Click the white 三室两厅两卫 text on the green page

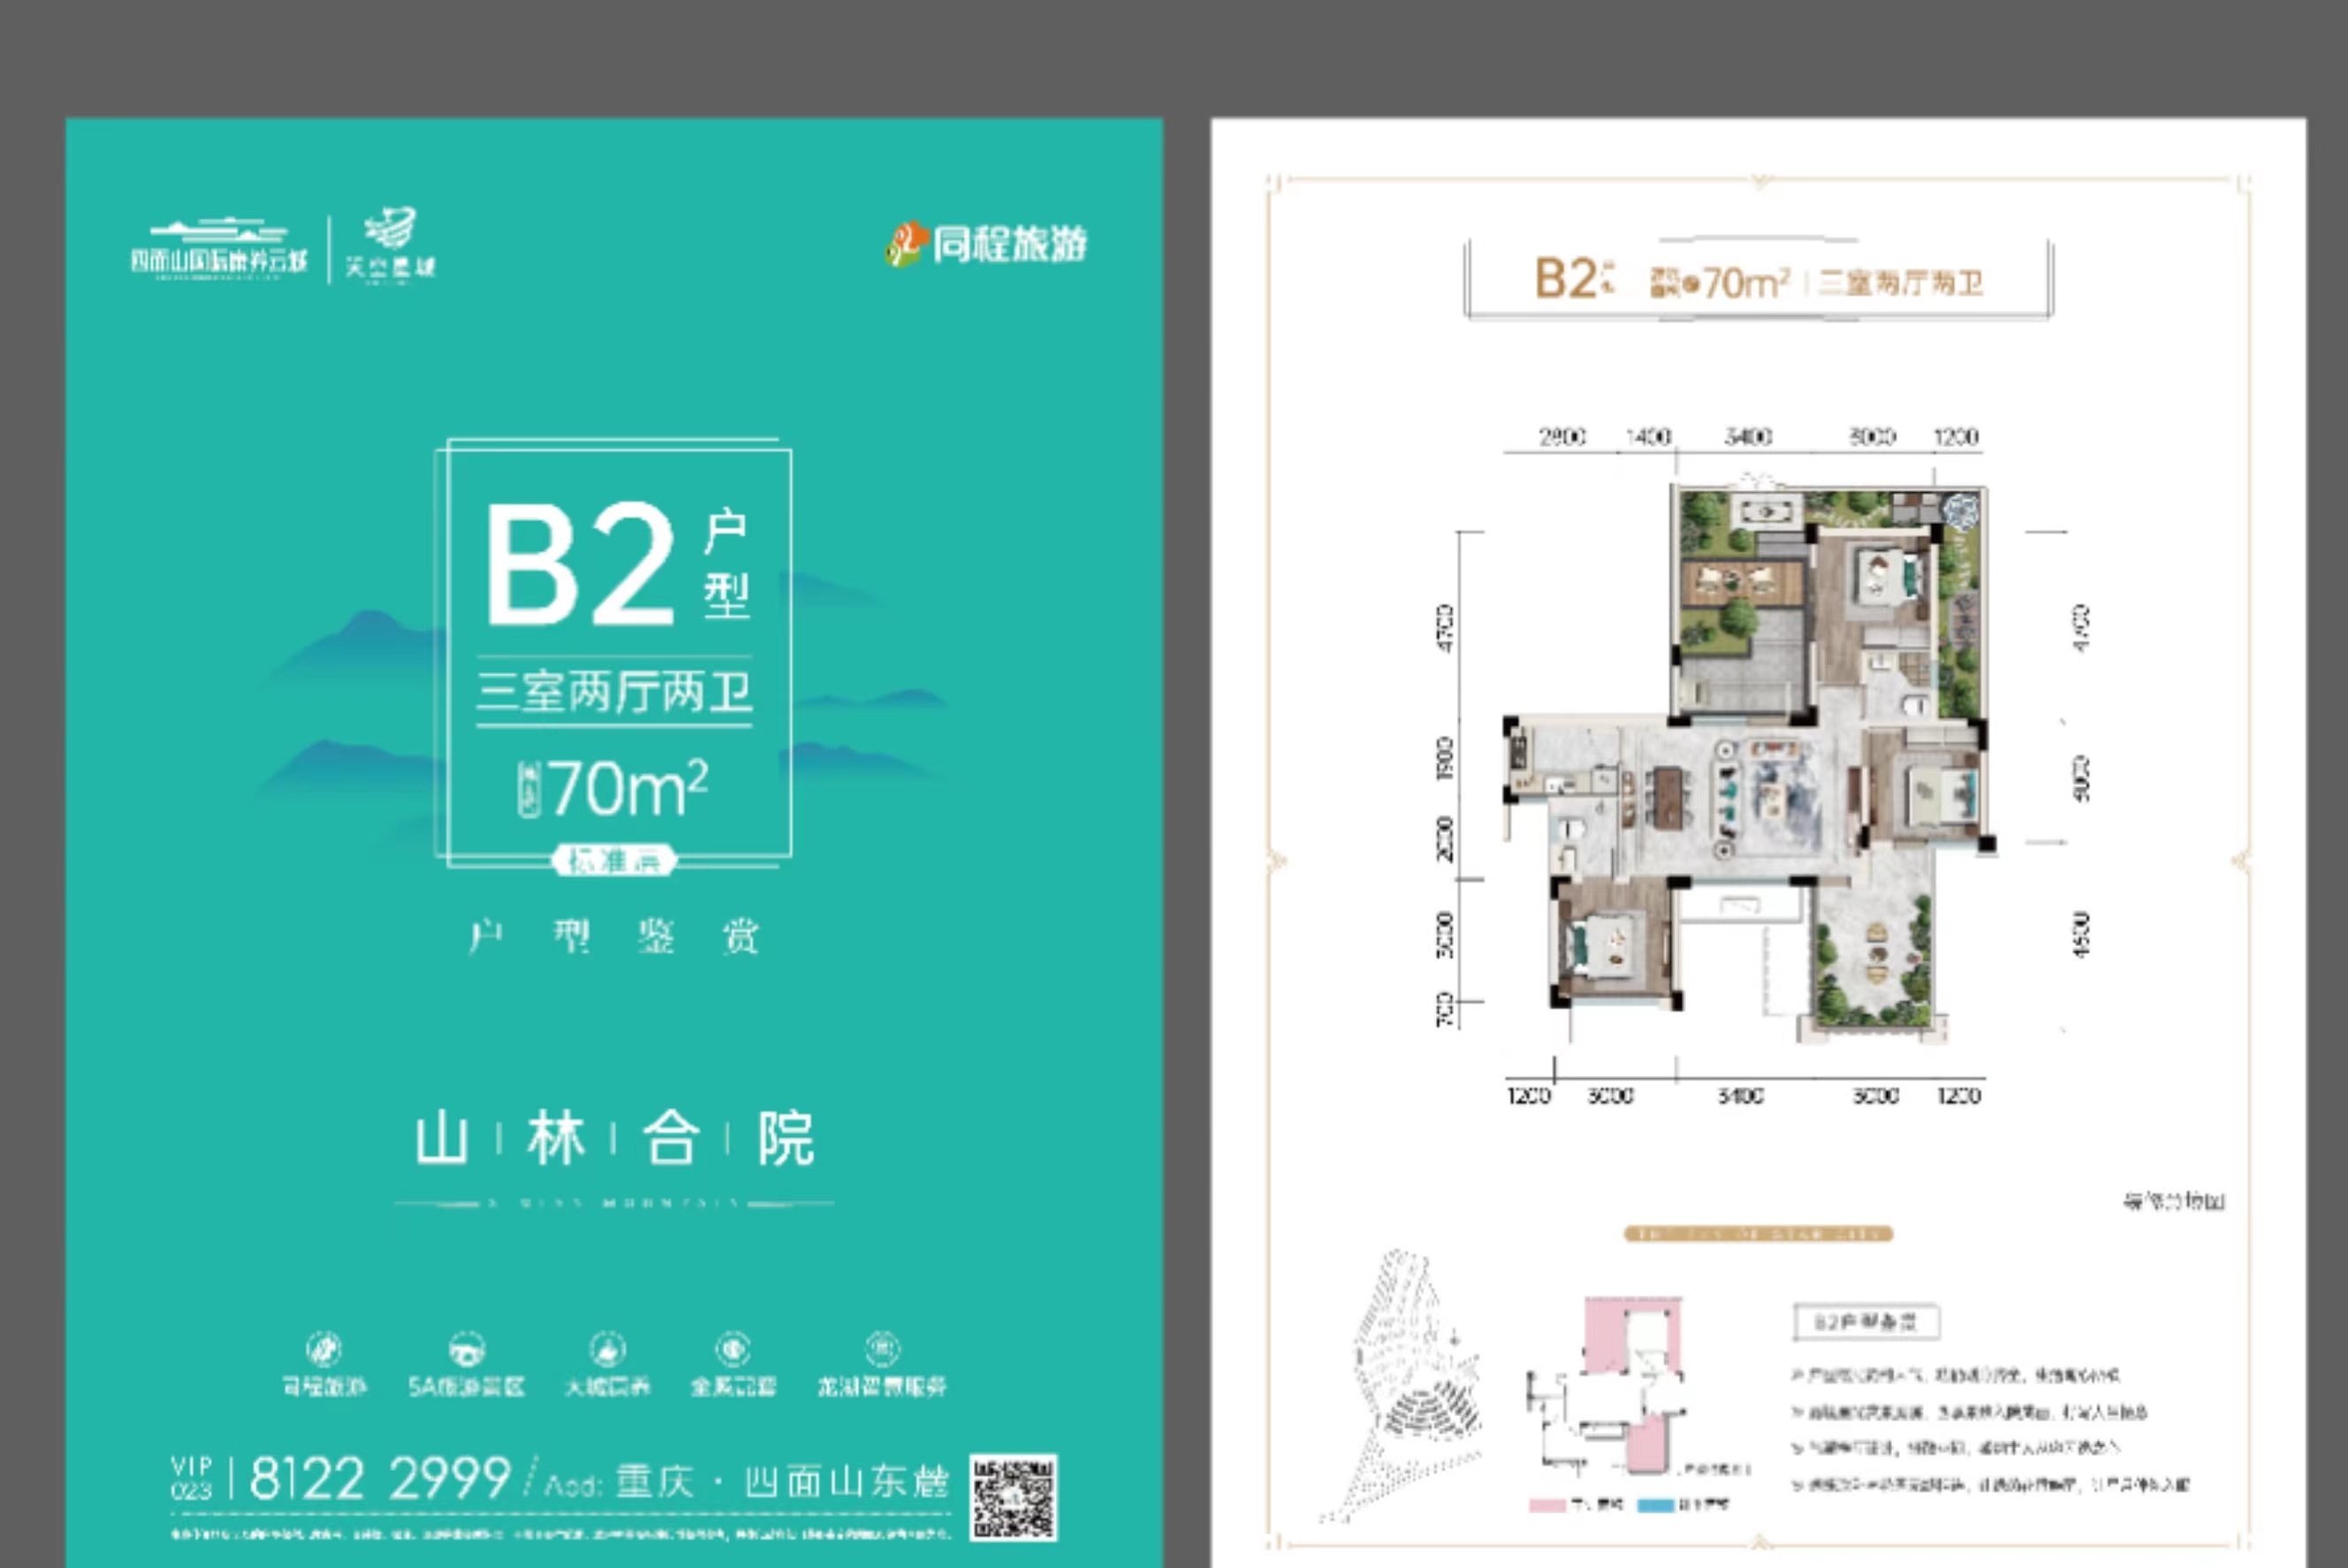(614, 692)
